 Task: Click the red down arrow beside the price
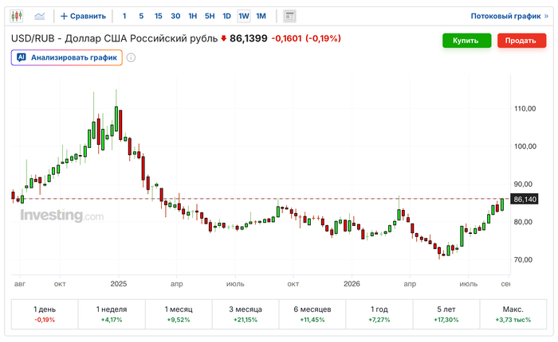(x=223, y=38)
